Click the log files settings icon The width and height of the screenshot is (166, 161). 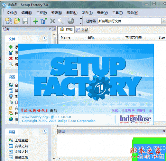(x=11, y=102)
